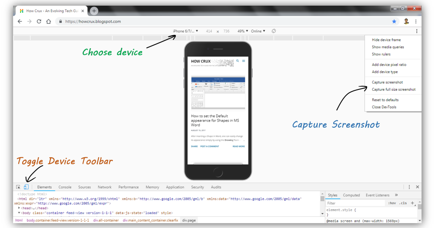Open the Chrome profile avatar

406,21
